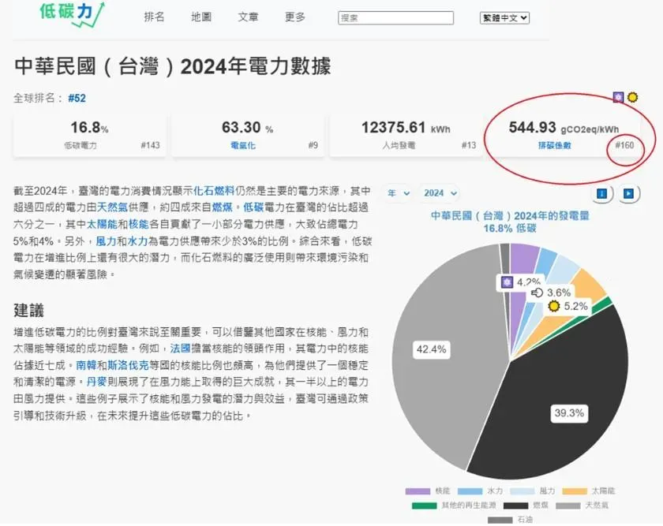Toggle the 石油 legend swatch

tap(500, 520)
